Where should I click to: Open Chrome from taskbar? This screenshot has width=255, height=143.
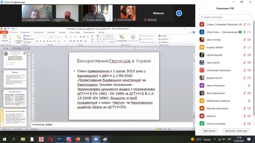87,139
